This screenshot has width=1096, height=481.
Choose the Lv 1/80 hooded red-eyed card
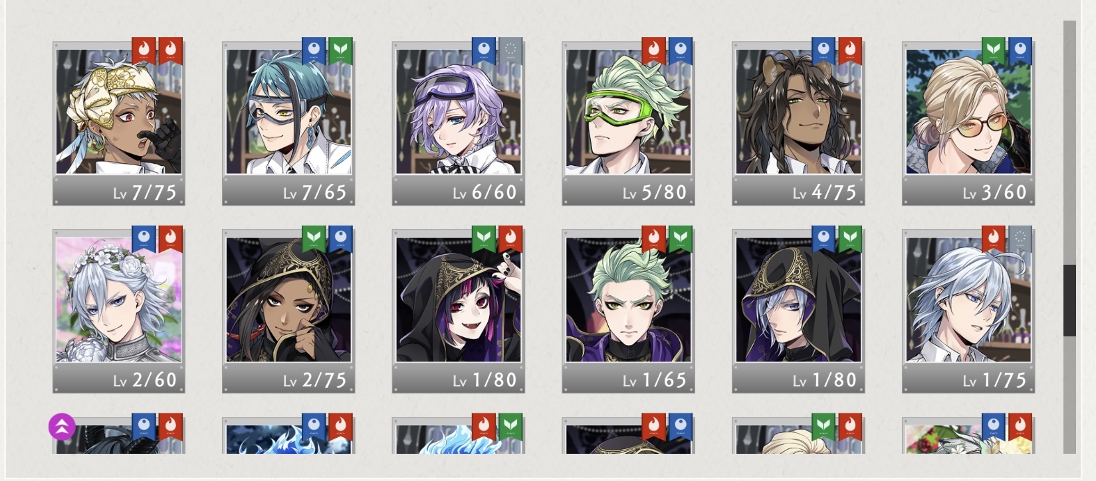click(x=459, y=311)
